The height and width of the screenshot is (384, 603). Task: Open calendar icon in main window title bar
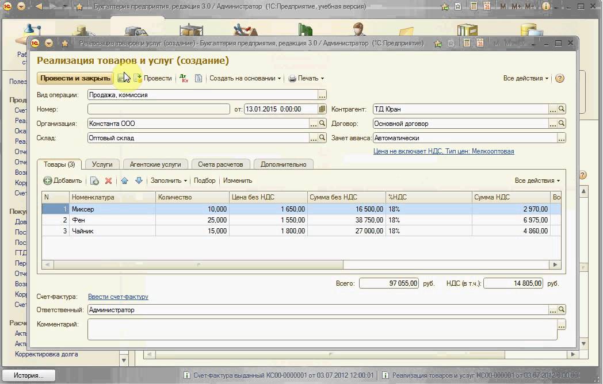[487, 6]
